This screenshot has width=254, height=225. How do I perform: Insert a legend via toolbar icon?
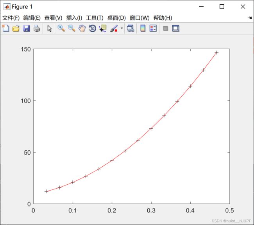[153, 29]
